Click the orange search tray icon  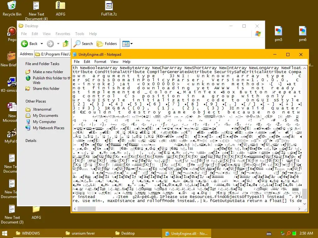[288, 233]
